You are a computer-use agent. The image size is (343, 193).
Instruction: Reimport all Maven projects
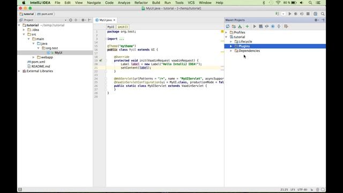pyautogui.click(x=227, y=26)
